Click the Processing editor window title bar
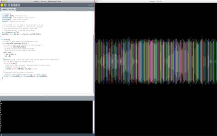The width and height of the screenshot is (217, 136). coord(47,2)
